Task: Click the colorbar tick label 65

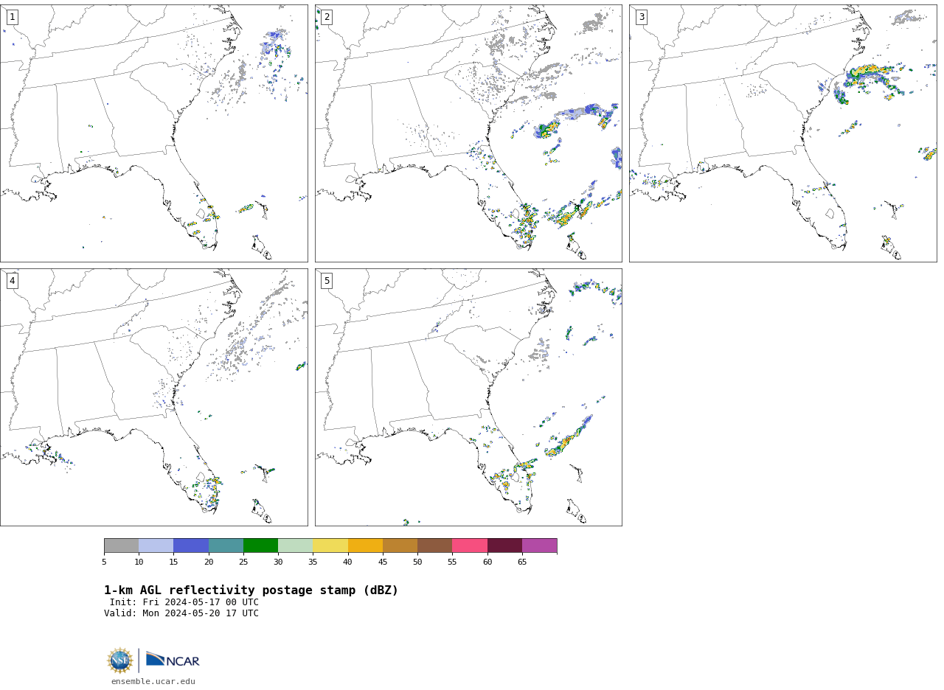Action: (x=522, y=562)
